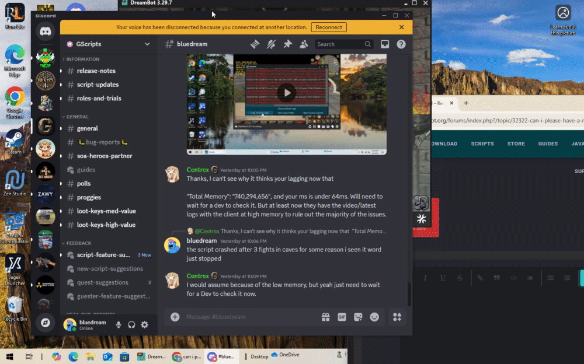Open the Threads icon in channel header

click(x=255, y=44)
